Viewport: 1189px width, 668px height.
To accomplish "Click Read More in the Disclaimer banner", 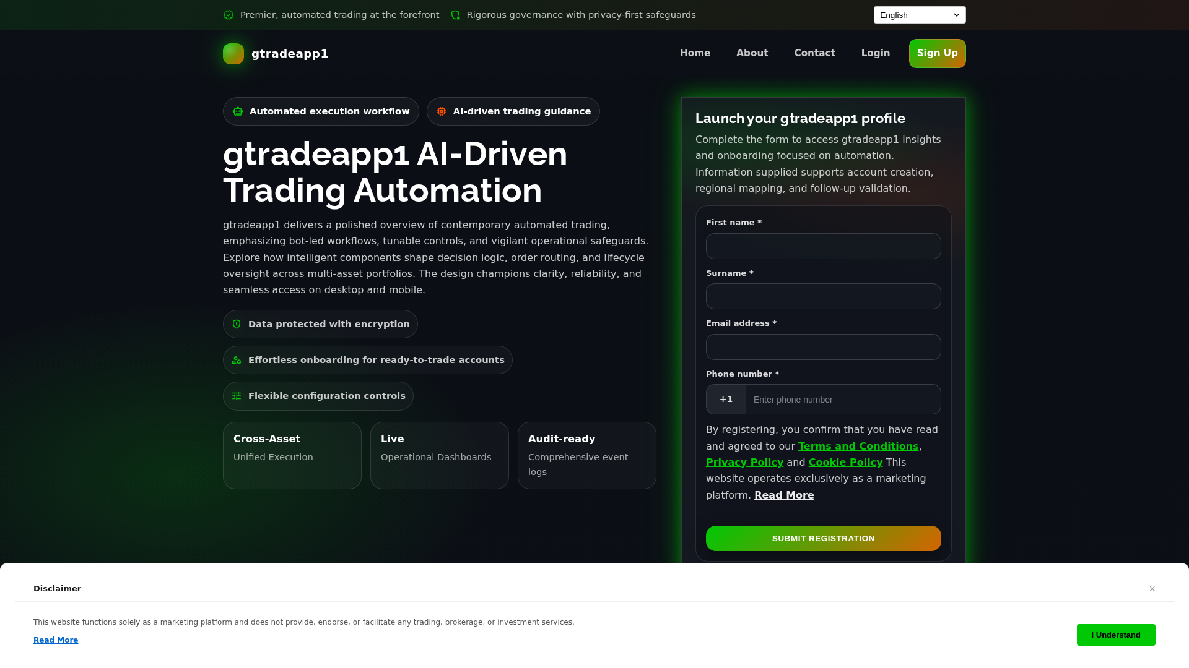I will coord(56,640).
